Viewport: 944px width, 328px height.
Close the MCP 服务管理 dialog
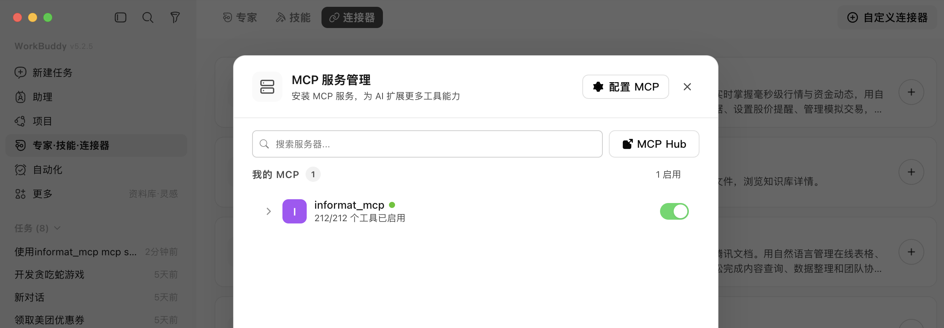(687, 87)
